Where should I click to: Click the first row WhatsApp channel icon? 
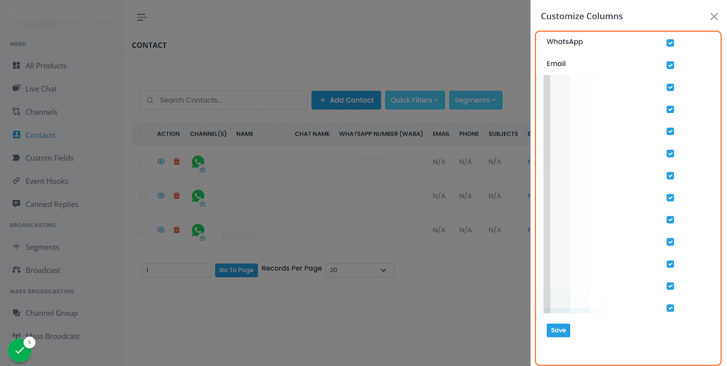pos(198,163)
